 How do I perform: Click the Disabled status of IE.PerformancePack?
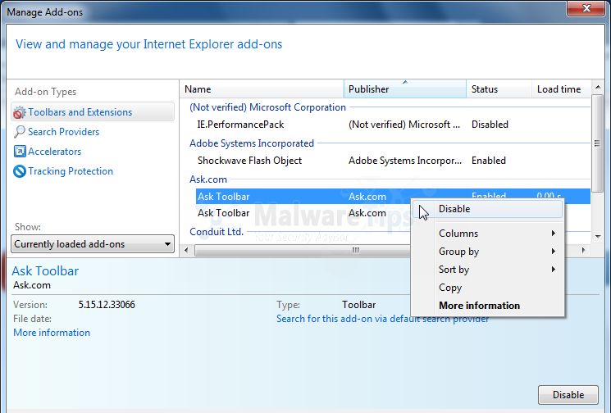[x=490, y=125]
